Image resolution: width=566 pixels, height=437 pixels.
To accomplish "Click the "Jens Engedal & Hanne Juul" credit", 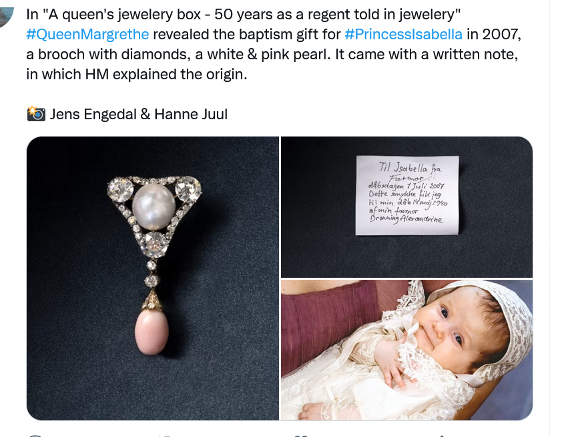I will [138, 114].
